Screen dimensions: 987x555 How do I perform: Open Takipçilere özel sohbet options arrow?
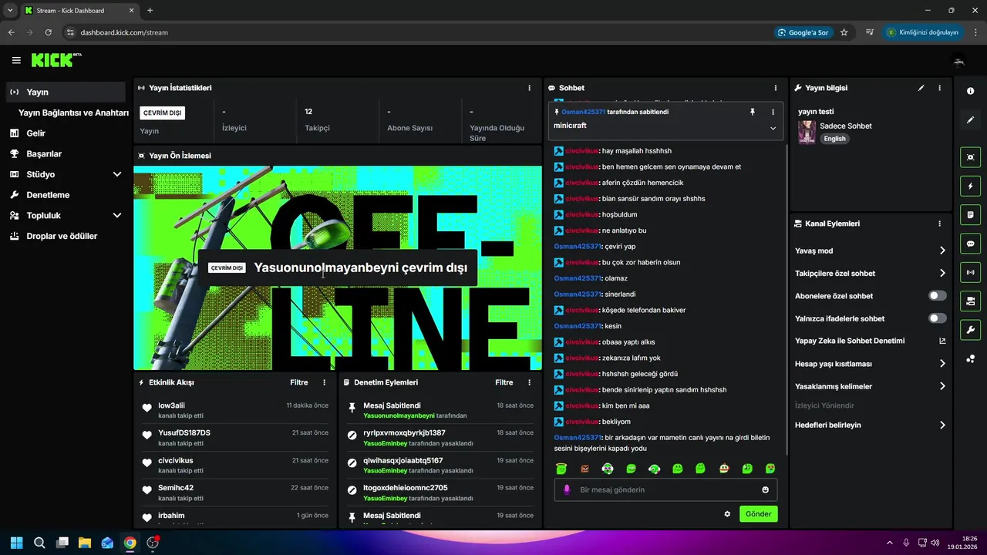942,273
